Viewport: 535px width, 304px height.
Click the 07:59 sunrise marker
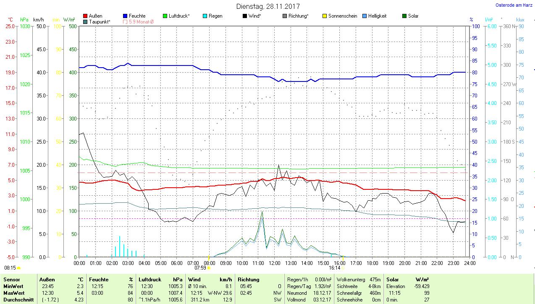[x=201, y=267]
